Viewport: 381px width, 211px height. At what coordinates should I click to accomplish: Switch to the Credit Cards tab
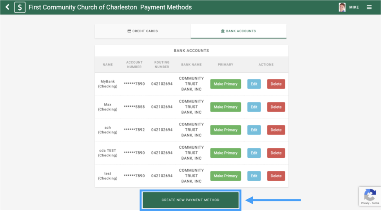143,31
